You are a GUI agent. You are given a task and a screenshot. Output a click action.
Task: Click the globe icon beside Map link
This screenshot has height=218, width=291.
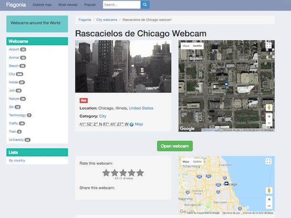pos(131,124)
